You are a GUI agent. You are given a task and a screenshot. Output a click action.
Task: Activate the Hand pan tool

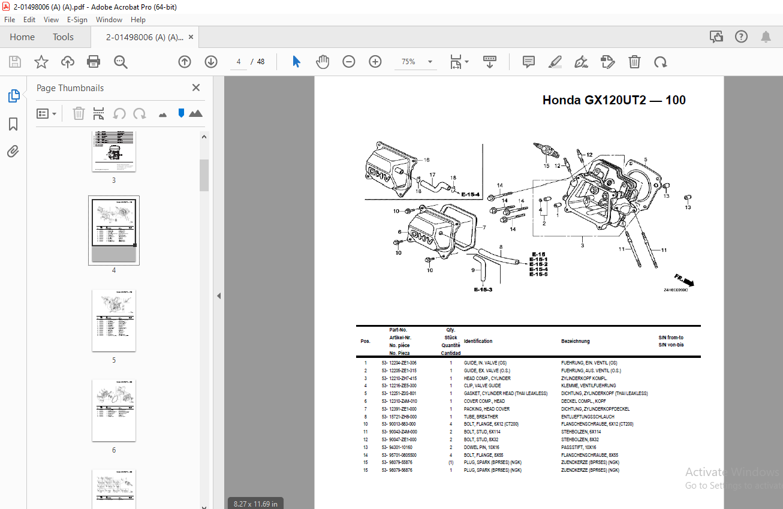point(323,62)
